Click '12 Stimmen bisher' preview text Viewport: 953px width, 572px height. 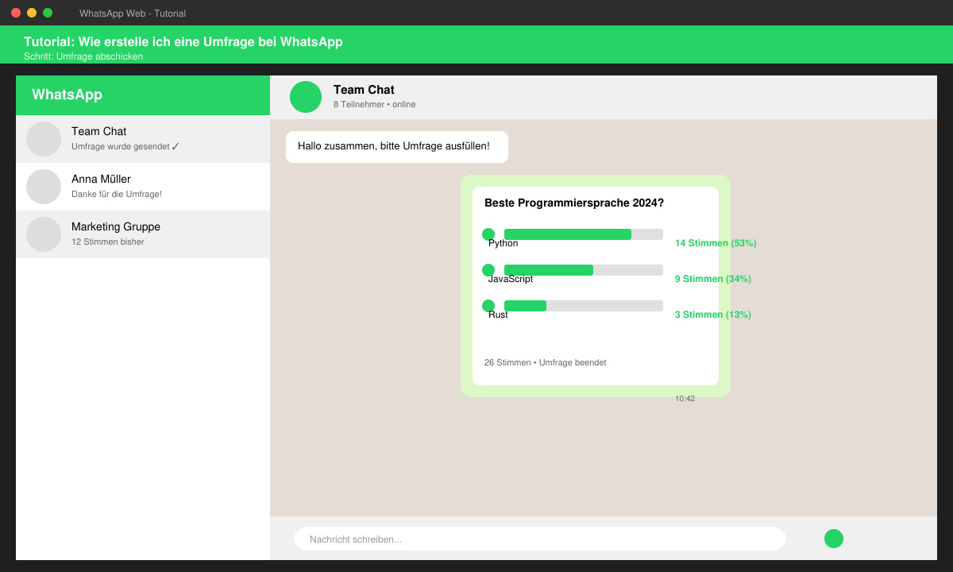[x=108, y=242]
